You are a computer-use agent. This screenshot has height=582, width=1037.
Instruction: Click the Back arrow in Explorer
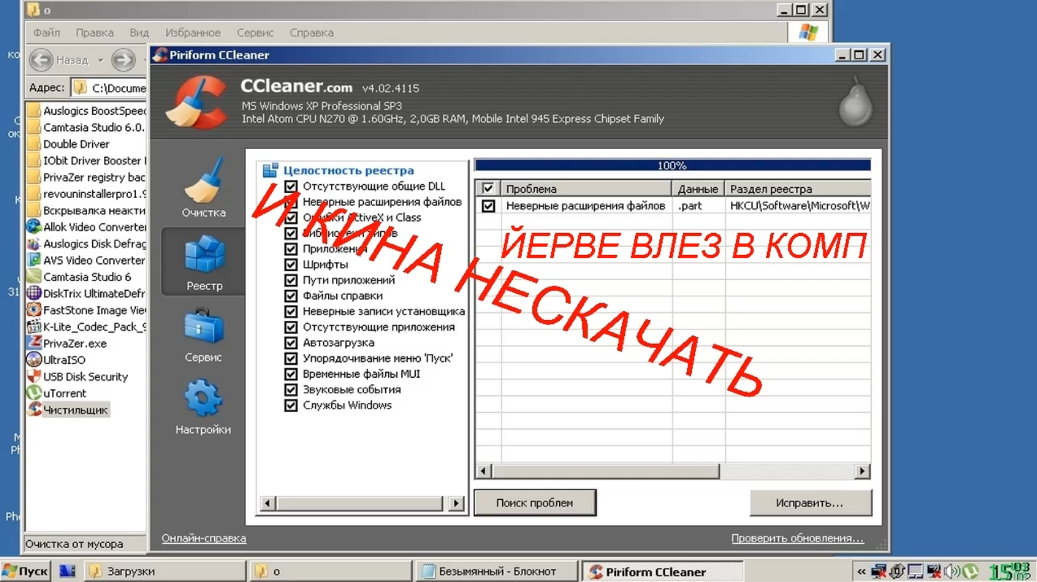click(41, 60)
